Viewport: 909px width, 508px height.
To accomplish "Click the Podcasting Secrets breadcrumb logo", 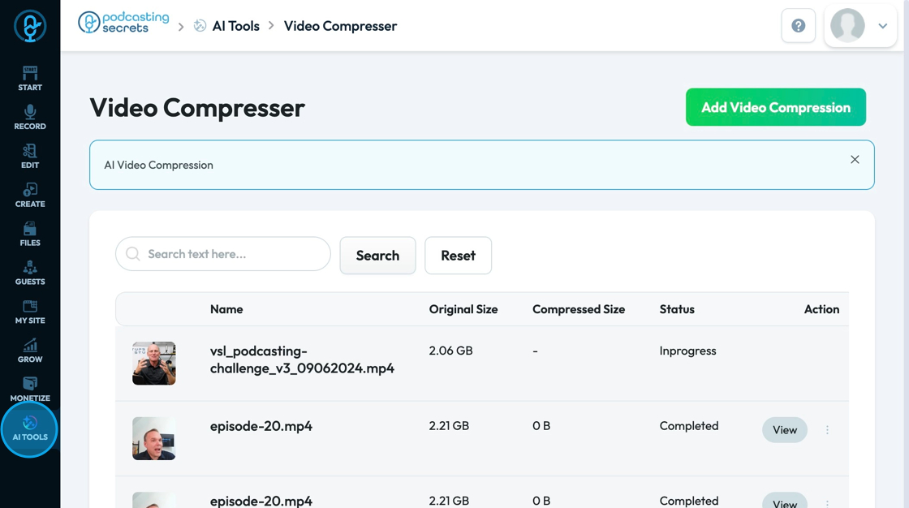I will click(x=123, y=23).
